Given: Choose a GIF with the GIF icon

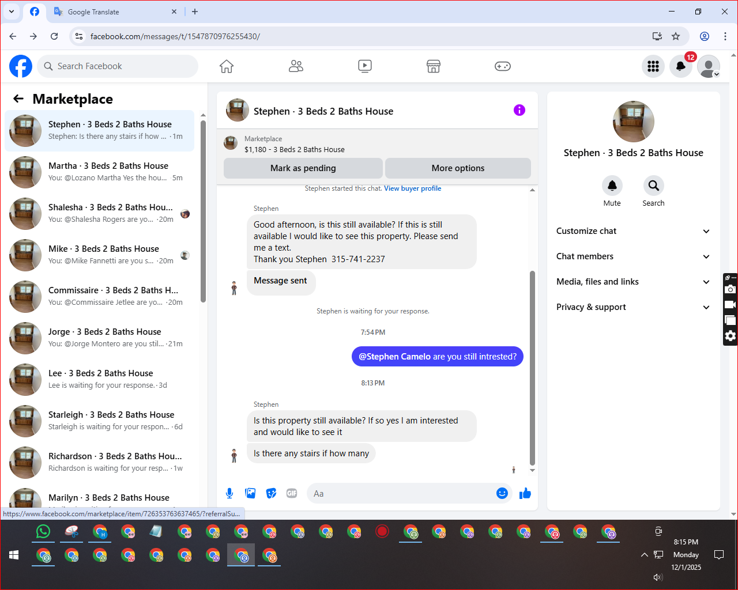Looking at the screenshot, I should (292, 493).
